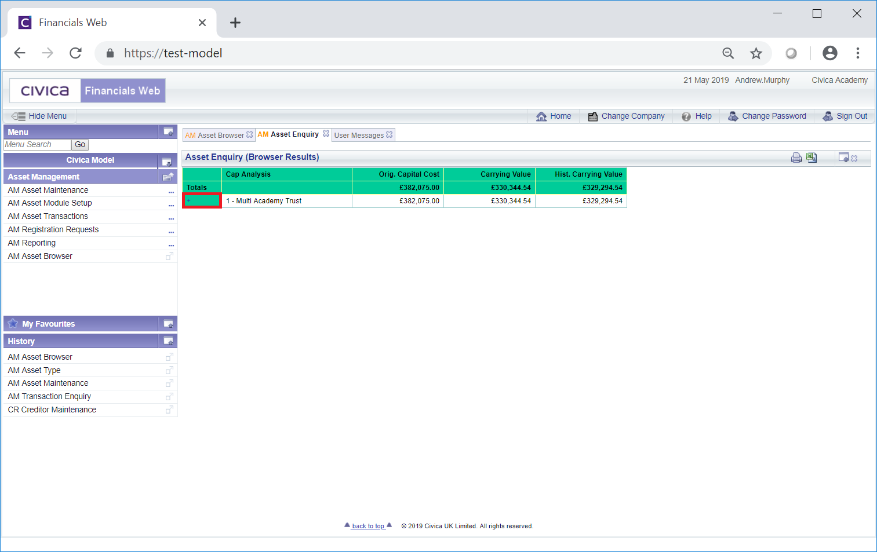Click the History panel header icon
The height and width of the screenshot is (552, 877).
[168, 341]
